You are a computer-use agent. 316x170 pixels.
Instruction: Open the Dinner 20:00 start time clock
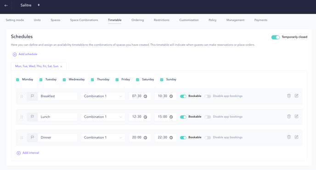point(145,138)
